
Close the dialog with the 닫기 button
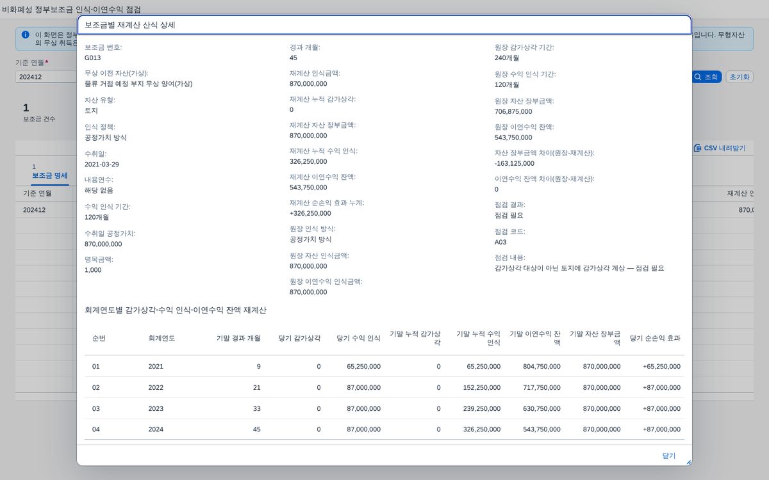668,456
